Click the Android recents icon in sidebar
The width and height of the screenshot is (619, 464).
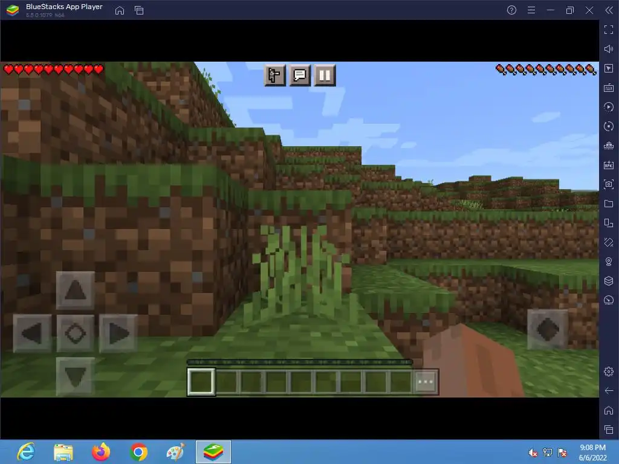609,430
